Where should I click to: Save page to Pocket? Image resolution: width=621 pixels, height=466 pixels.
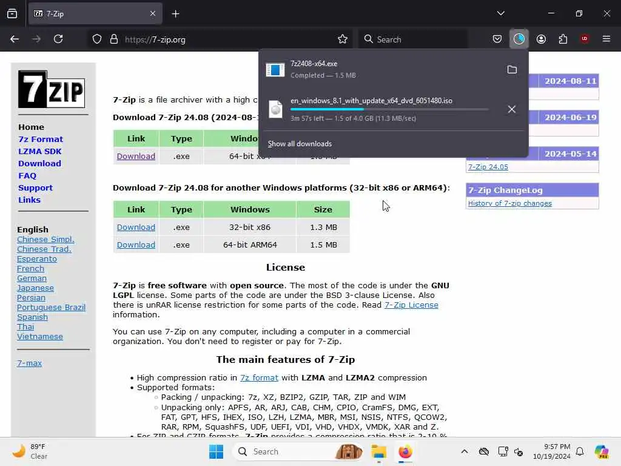click(497, 39)
